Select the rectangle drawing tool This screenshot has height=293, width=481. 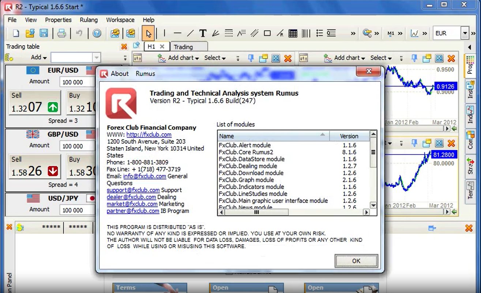coord(267,33)
